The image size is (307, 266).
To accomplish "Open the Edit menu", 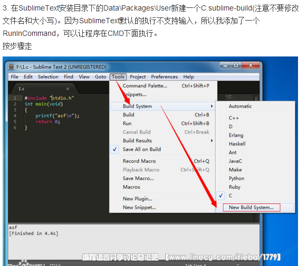I will click(x=28, y=77).
